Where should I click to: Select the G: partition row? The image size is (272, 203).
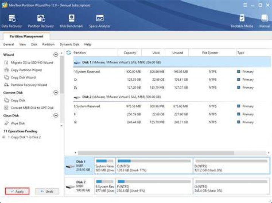tap(172, 122)
